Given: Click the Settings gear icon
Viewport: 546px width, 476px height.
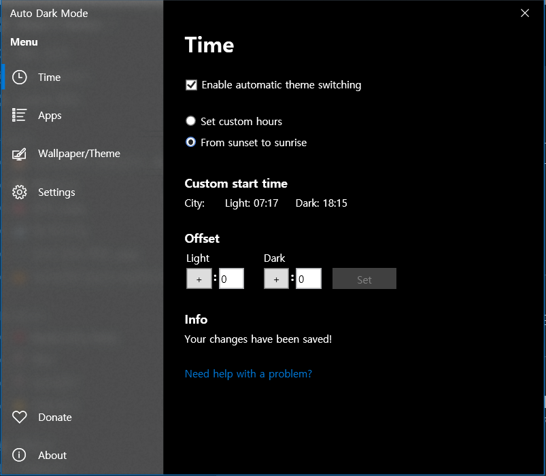Looking at the screenshot, I should click(19, 192).
